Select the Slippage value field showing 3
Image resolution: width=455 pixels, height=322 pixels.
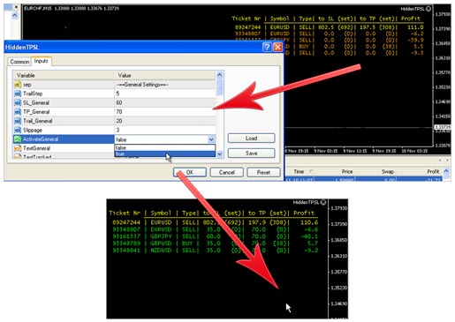pos(164,131)
